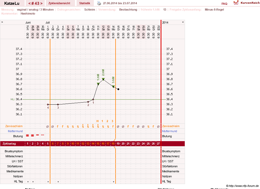
Task: Click the left LH / SST row label
Action: 17,161
